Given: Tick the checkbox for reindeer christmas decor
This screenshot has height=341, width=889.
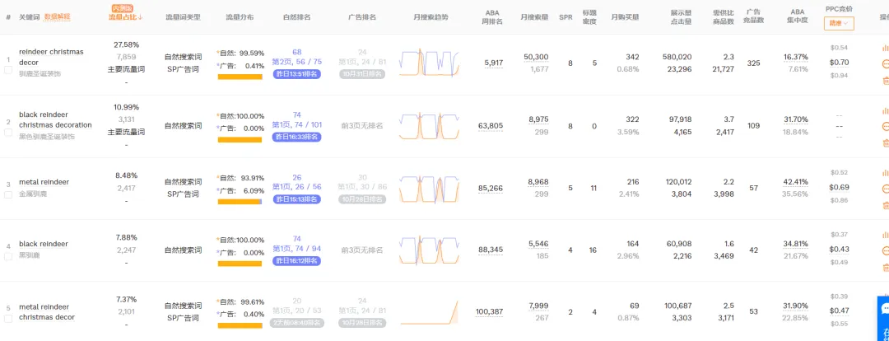Looking at the screenshot, I should 9,69.
